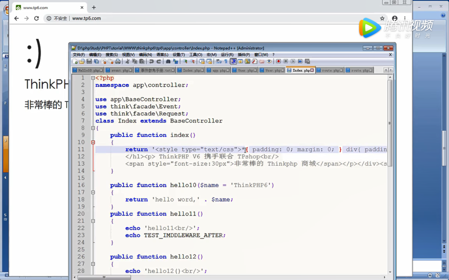The image size is (449, 280).
Task: Zoom out the editor text
Action: 192,62
